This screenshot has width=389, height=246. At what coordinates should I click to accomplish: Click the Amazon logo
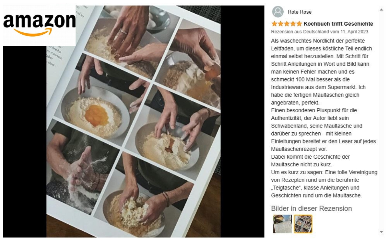pos(39,25)
